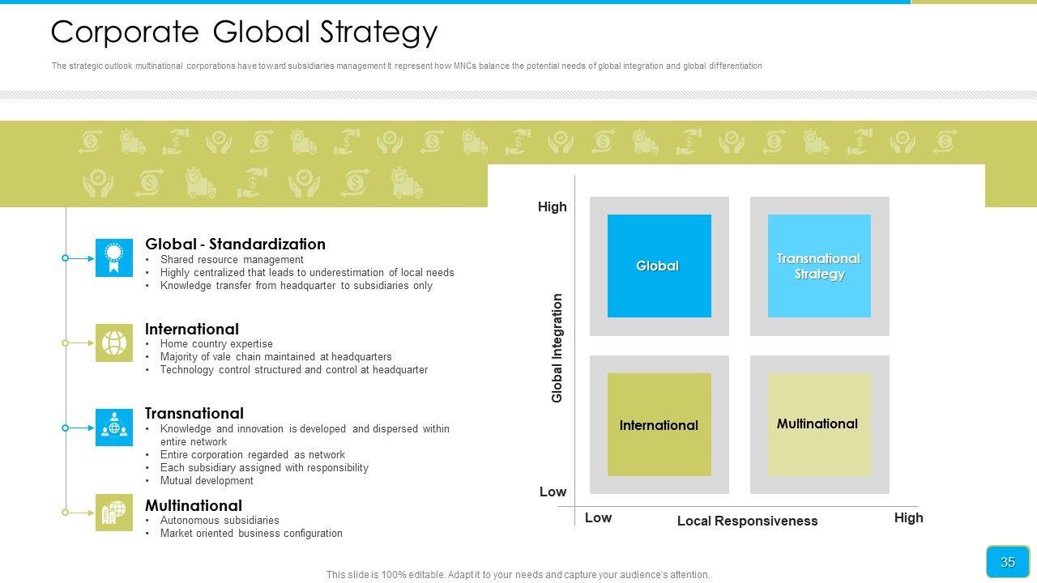
Task: Select the Global - Standardization heading
Action: [x=235, y=244]
